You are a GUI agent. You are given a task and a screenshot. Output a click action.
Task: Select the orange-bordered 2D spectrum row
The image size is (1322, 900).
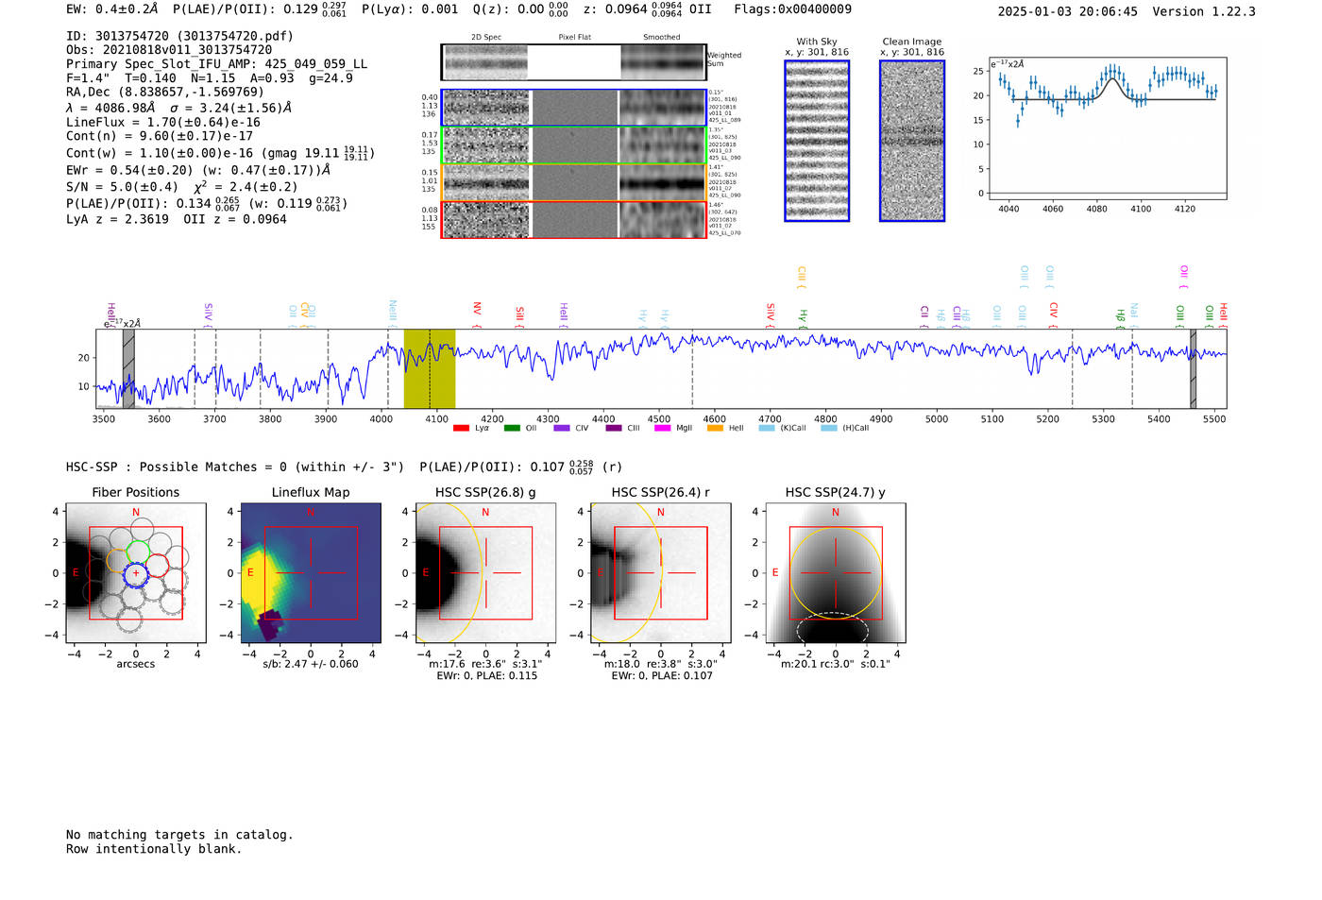click(x=574, y=182)
